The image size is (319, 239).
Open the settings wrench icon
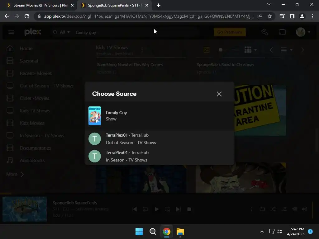[x=265, y=32]
